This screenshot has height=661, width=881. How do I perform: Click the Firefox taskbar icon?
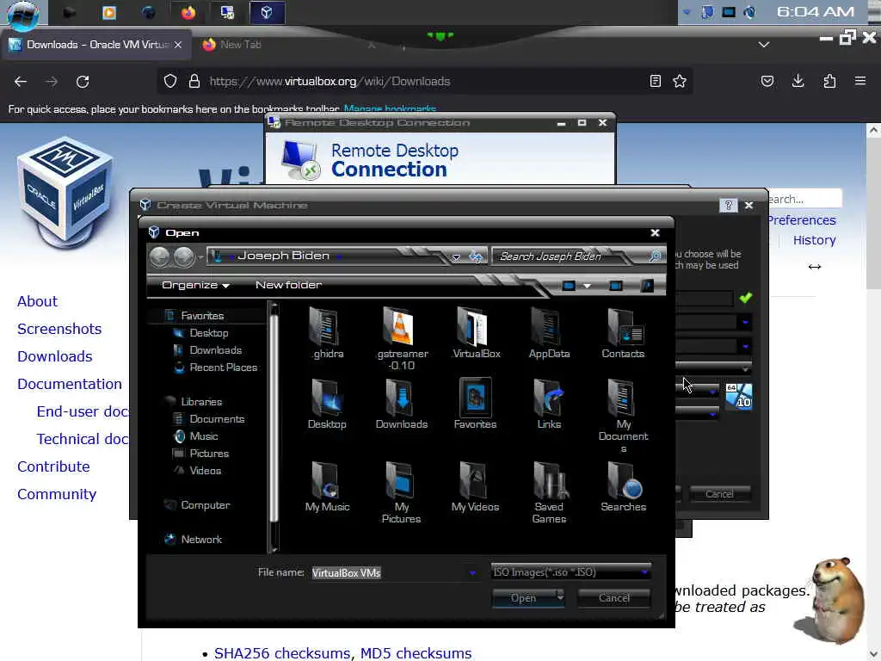pyautogui.click(x=188, y=12)
